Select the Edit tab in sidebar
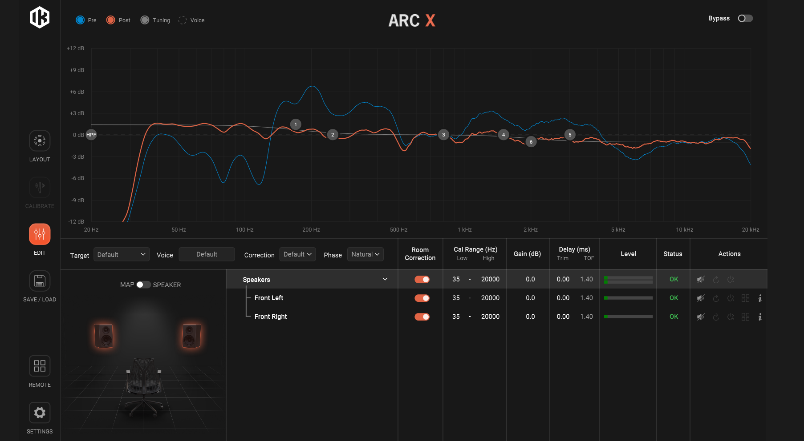 (40, 234)
